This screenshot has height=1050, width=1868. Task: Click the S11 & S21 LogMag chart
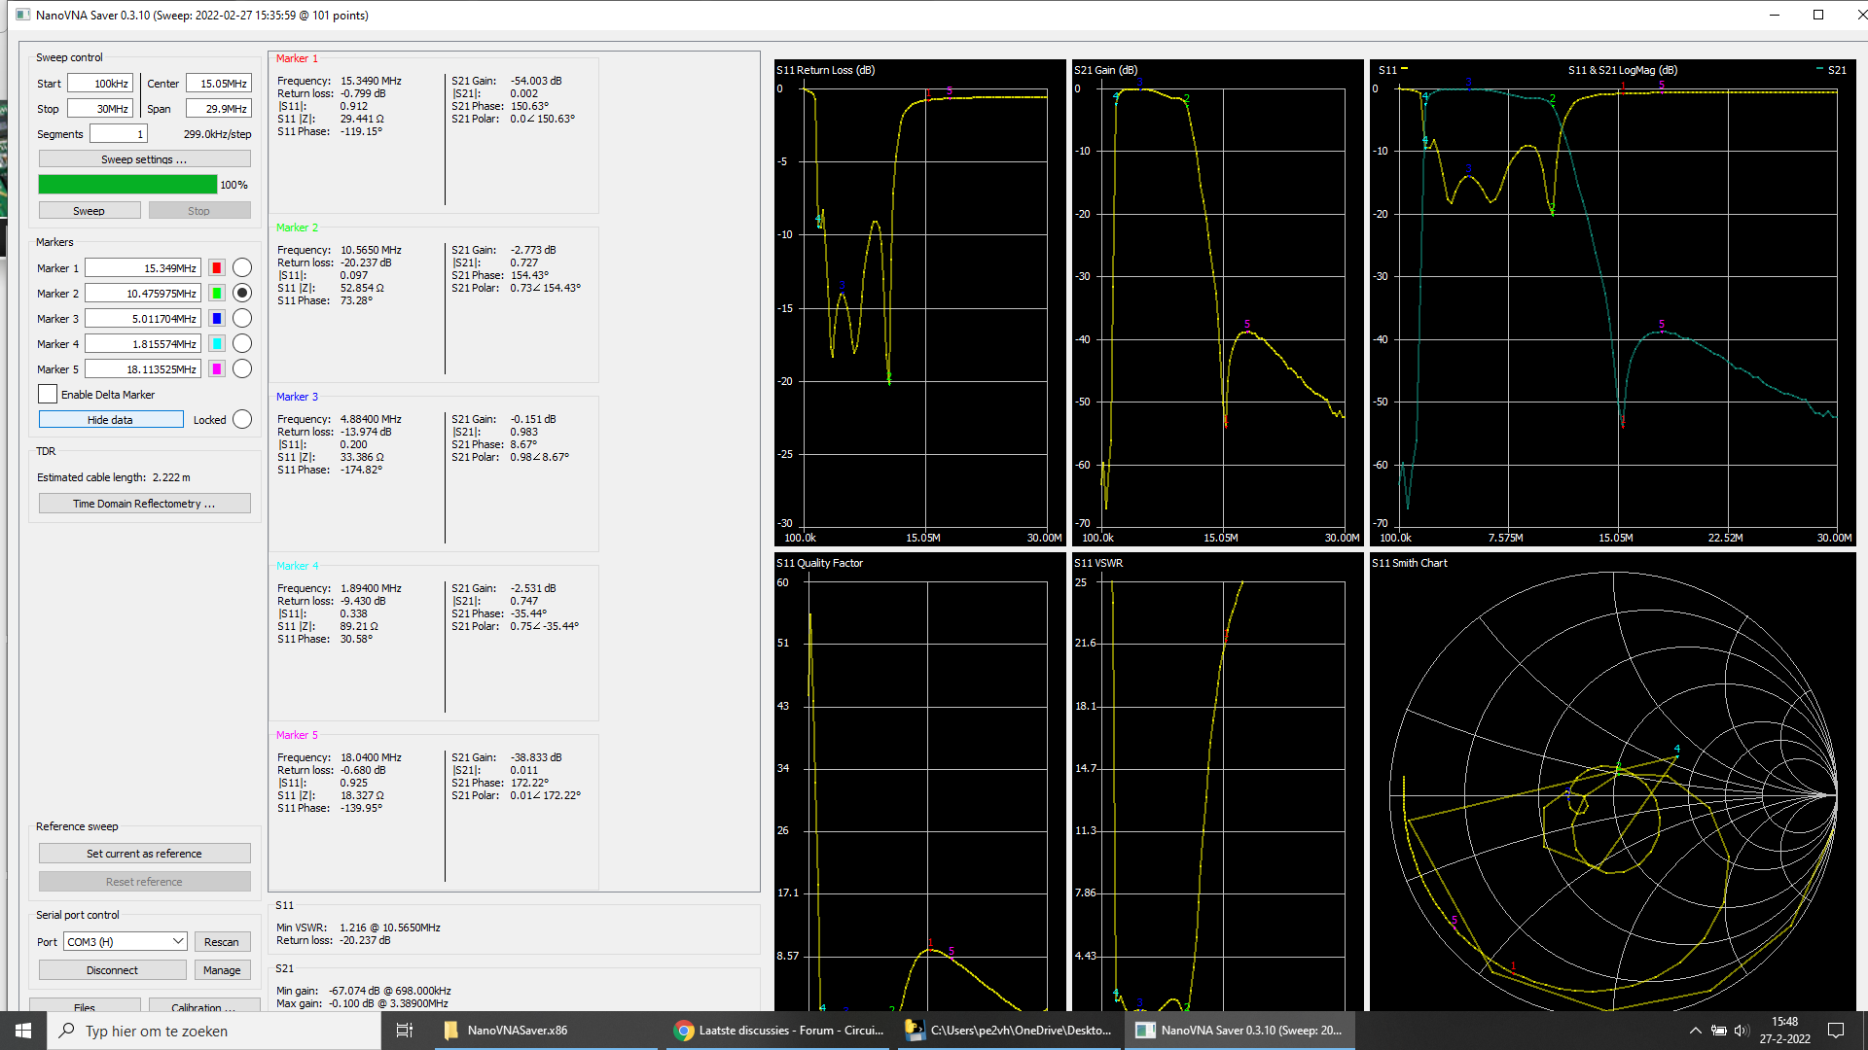tap(1612, 303)
